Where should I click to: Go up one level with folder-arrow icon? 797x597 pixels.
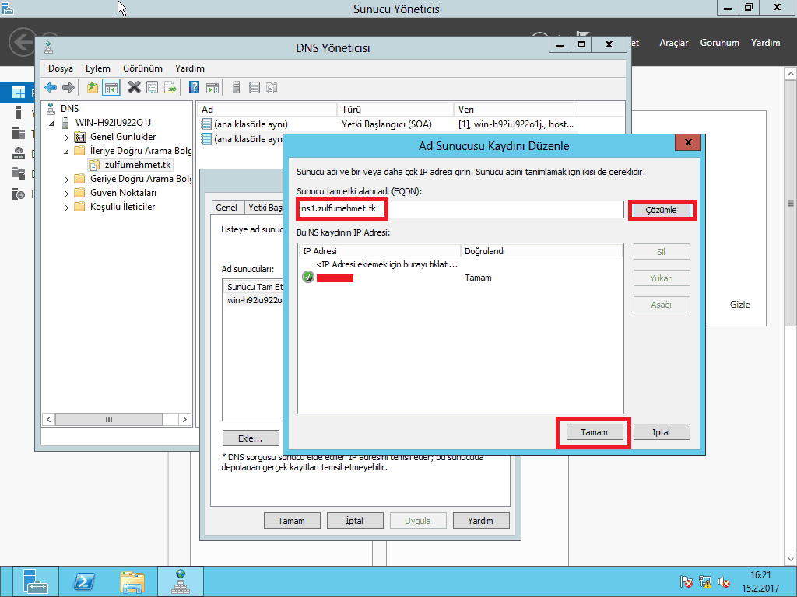(x=92, y=87)
